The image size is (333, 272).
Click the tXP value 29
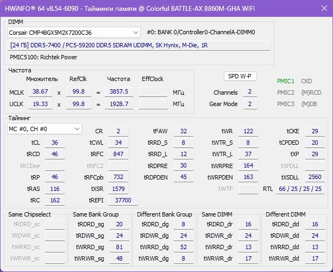(315, 154)
